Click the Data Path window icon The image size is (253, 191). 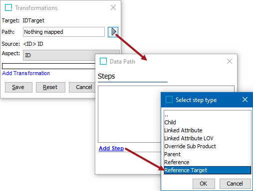point(103,61)
